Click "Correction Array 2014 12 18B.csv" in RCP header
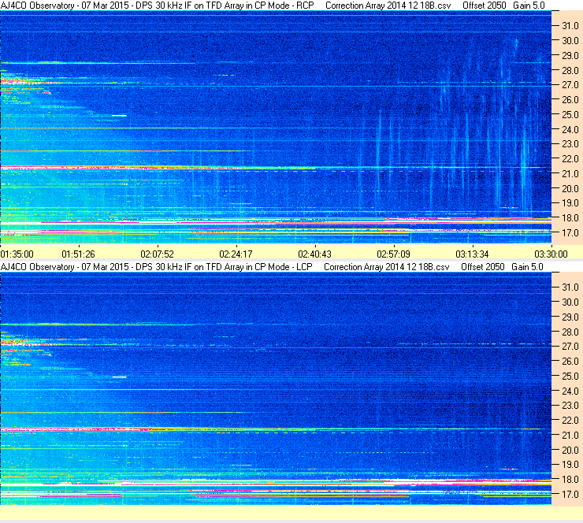583x523 pixels. tap(388, 6)
